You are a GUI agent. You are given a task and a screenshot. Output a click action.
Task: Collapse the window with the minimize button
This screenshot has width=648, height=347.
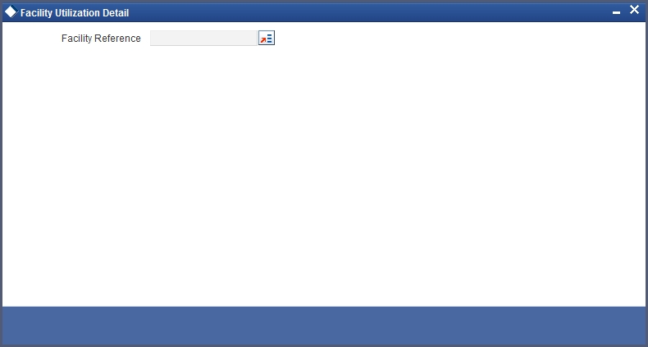(x=616, y=13)
